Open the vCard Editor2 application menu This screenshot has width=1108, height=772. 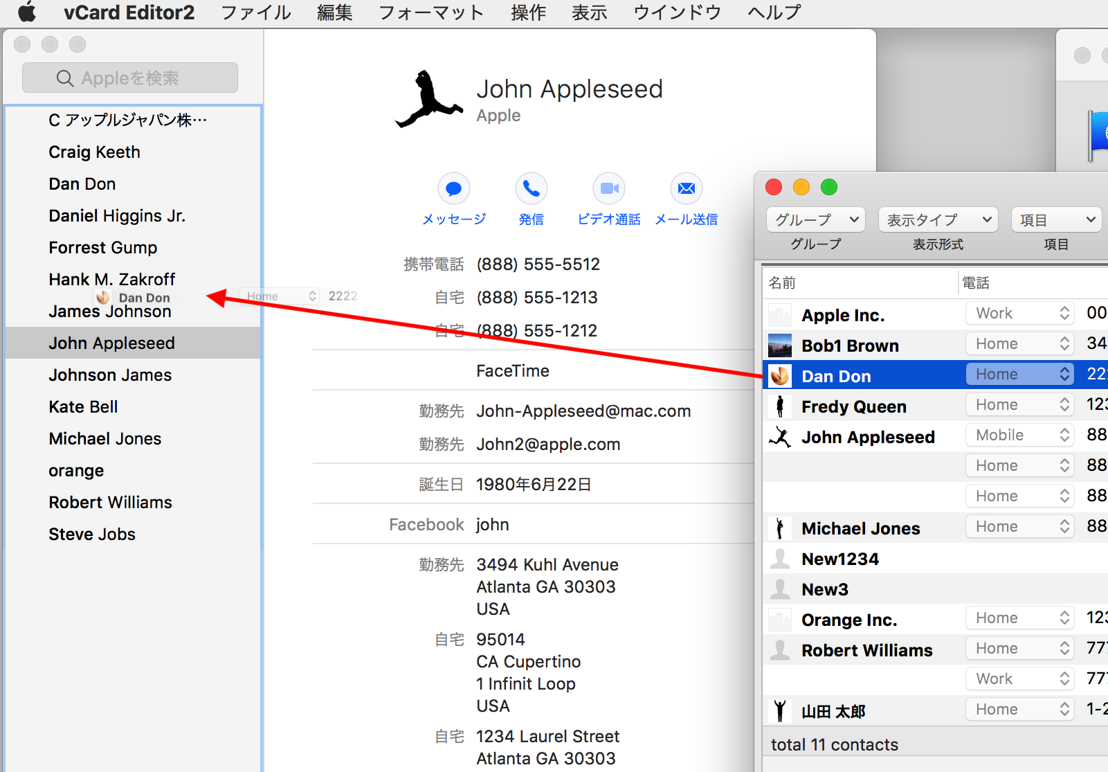click(129, 12)
